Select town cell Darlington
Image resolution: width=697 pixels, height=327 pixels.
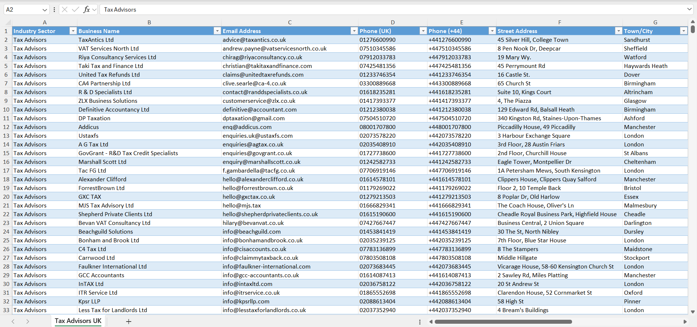[x=655, y=223]
